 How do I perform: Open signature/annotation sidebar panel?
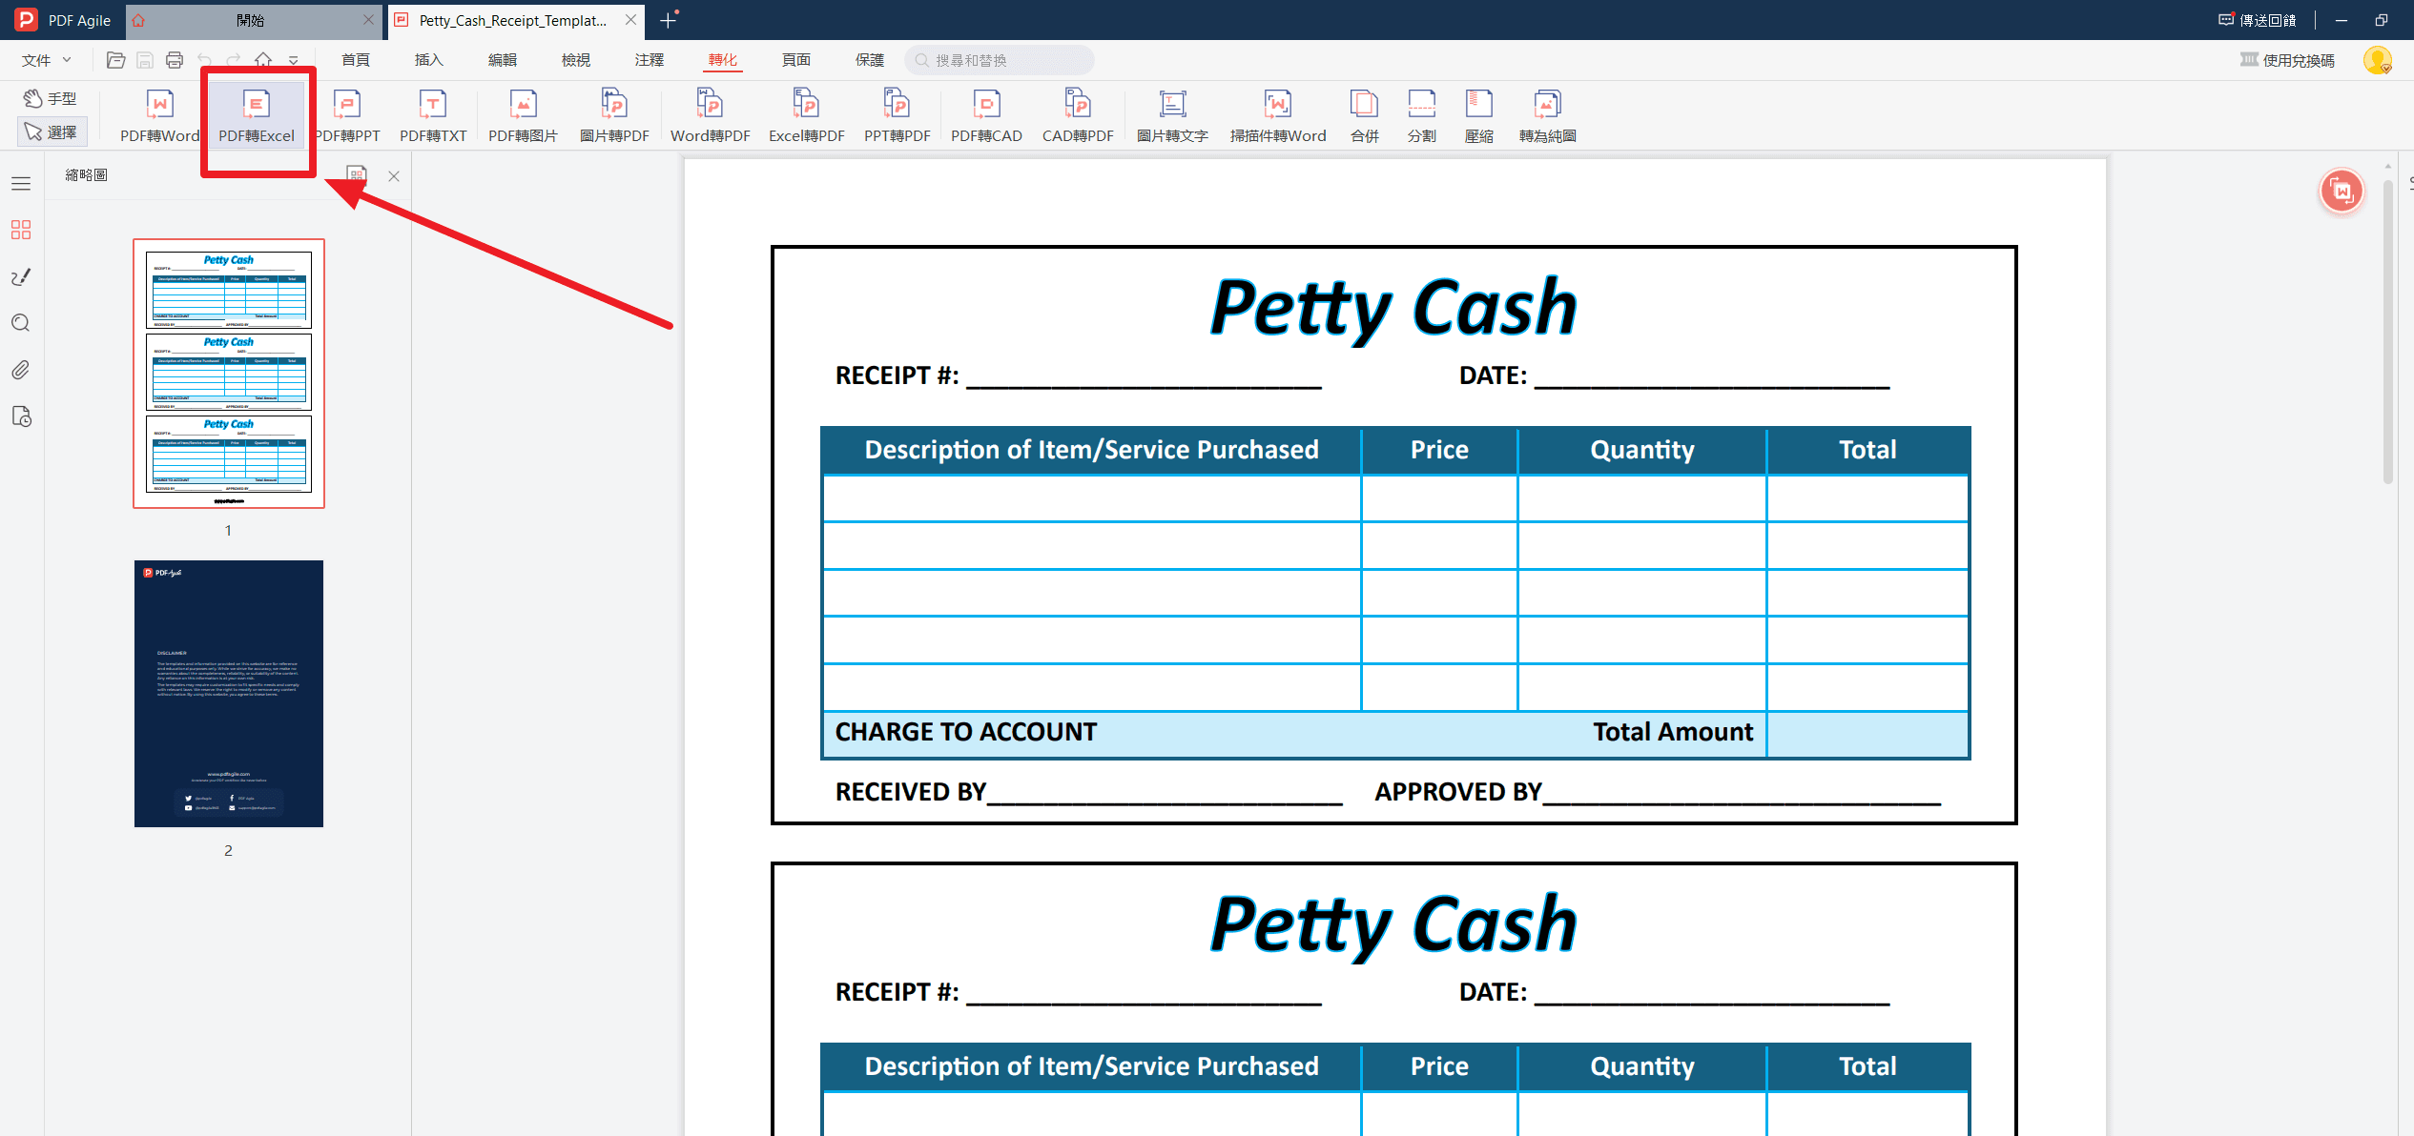pos(21,276)
